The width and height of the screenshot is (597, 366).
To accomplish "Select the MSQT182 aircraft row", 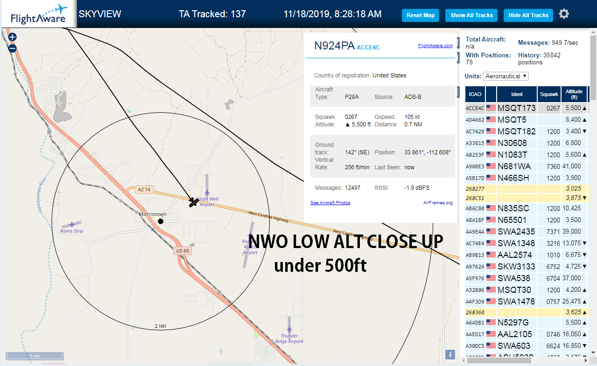I will point(527,131).
